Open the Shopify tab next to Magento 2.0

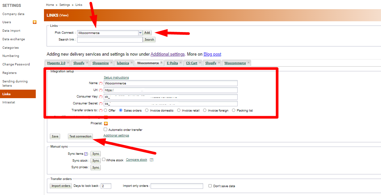tap(79, 63)
